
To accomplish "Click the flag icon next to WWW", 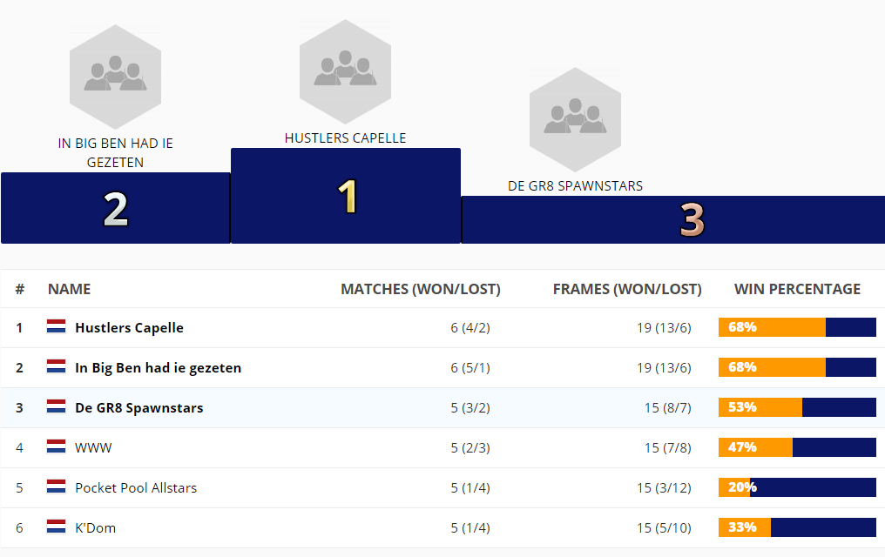I will coord(57,447).
